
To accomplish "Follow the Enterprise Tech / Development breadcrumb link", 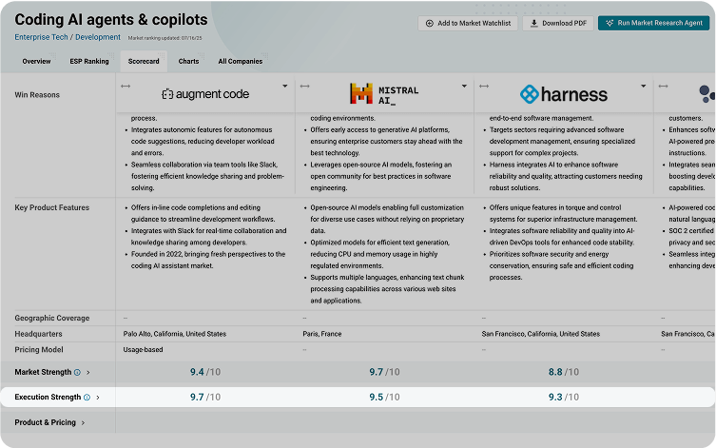I will click(x=68, y=37).
